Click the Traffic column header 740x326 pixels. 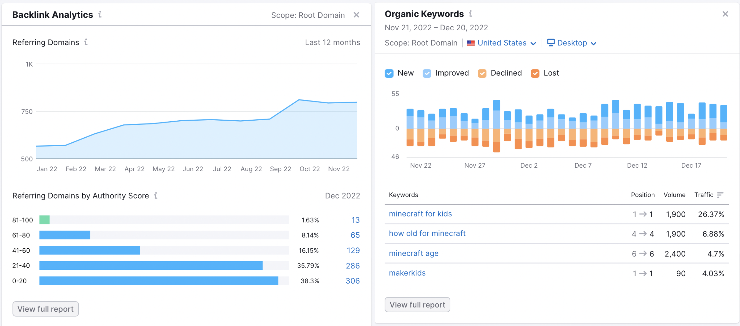click(x=703, y=195)
